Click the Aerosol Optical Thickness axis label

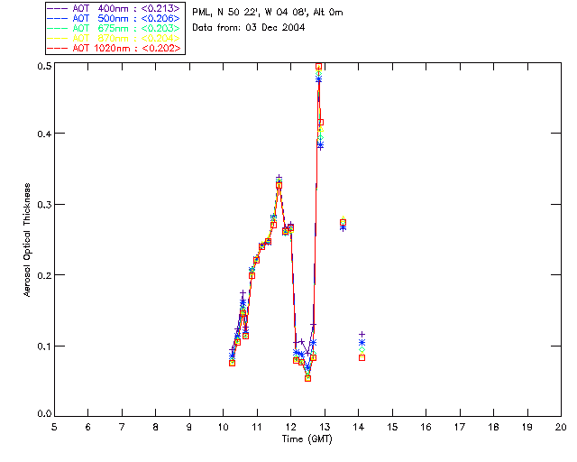click(x=27, y=240)
